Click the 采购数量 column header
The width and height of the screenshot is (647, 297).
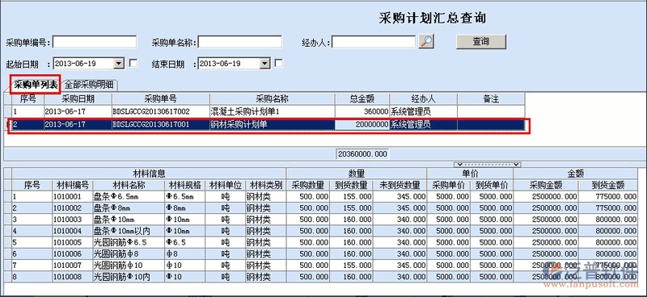tap(308, 185)
